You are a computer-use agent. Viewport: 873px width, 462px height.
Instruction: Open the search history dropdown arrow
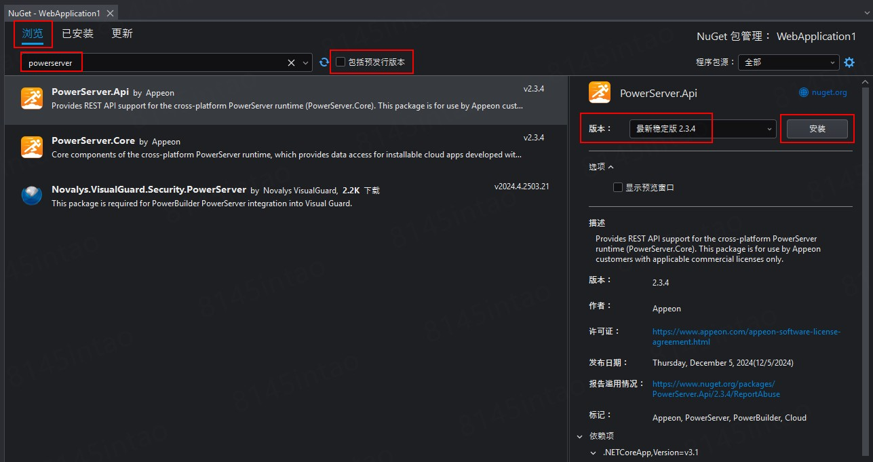tap(305, 62)
